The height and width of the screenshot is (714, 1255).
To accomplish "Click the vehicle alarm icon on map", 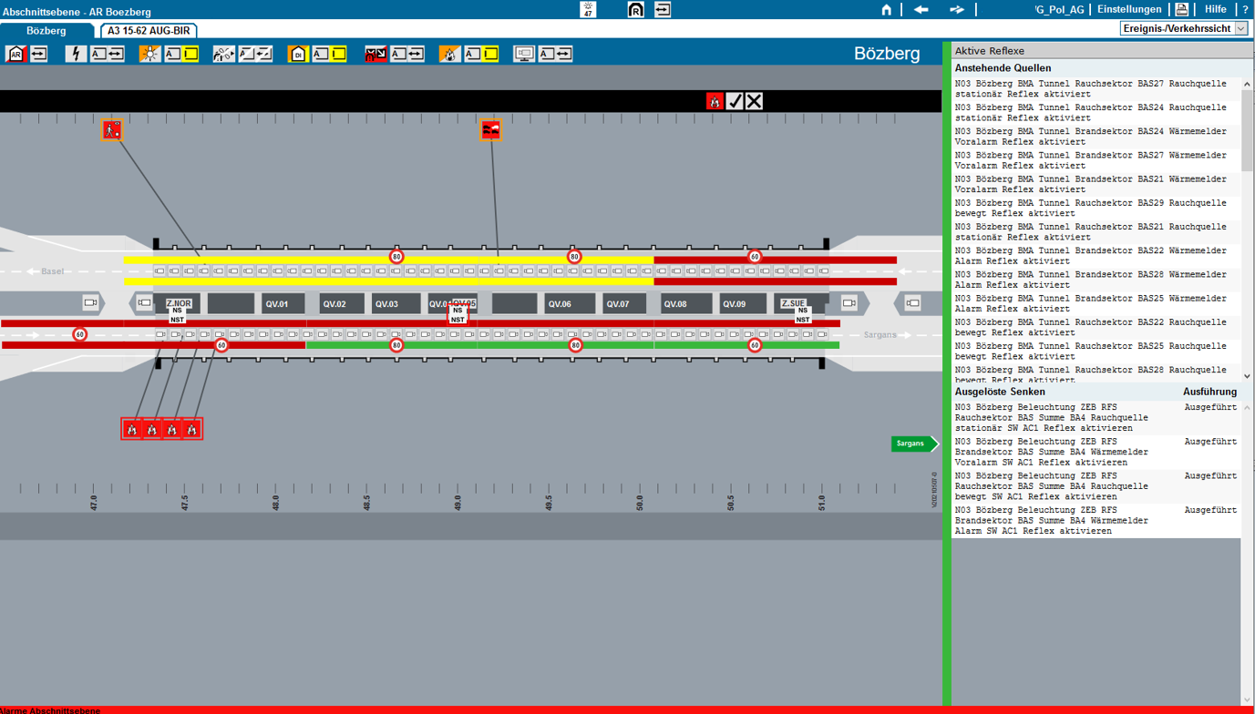I will [x=491, y=130].
